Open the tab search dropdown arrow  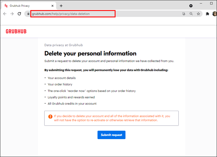[x=191, y=6]
